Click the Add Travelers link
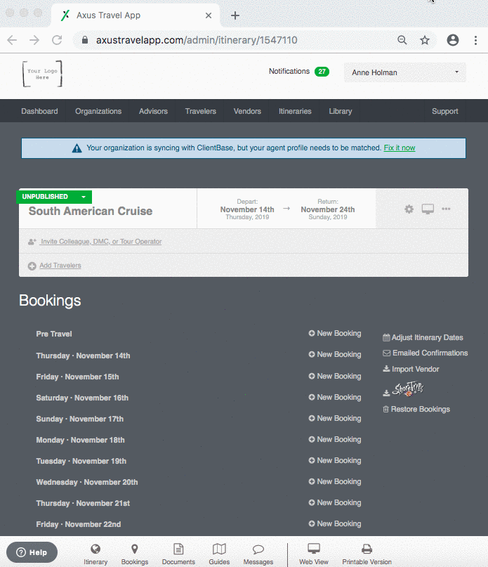 [x=60, y=266]
